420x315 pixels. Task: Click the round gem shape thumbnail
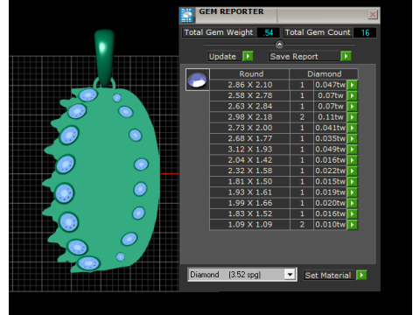pos(198,80)
